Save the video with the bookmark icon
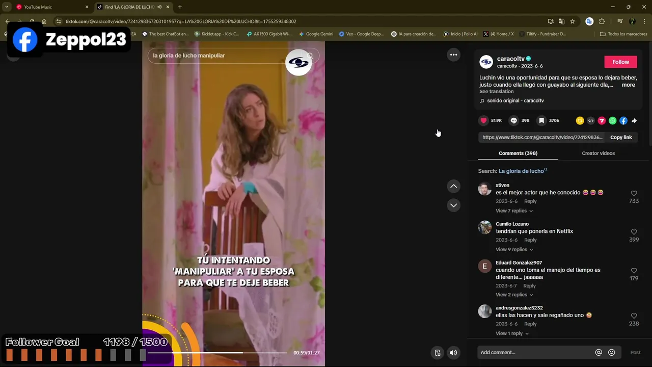 coord(541,121)
